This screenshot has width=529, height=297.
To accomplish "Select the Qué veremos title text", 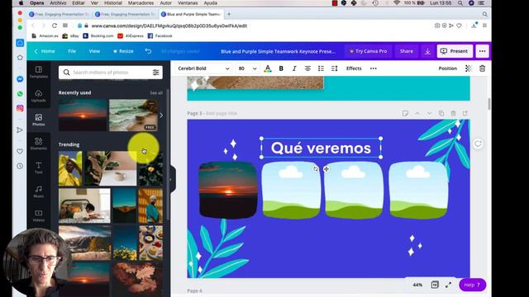I will tap(321, 148).
